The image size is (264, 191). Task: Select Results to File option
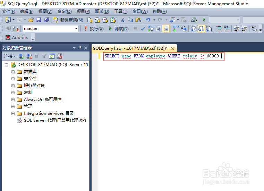click(209, 29)
